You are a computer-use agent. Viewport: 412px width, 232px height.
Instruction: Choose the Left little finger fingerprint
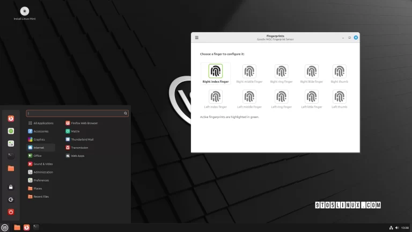pos(311,97)
